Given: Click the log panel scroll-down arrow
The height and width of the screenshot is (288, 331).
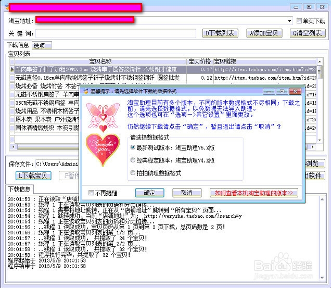Looking at the screenshot, I should 322,278.
